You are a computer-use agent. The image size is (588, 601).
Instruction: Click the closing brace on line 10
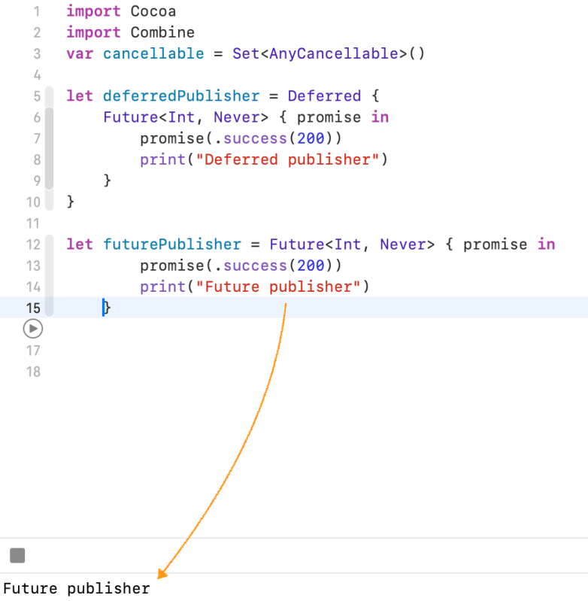click(x=71, y=202)
